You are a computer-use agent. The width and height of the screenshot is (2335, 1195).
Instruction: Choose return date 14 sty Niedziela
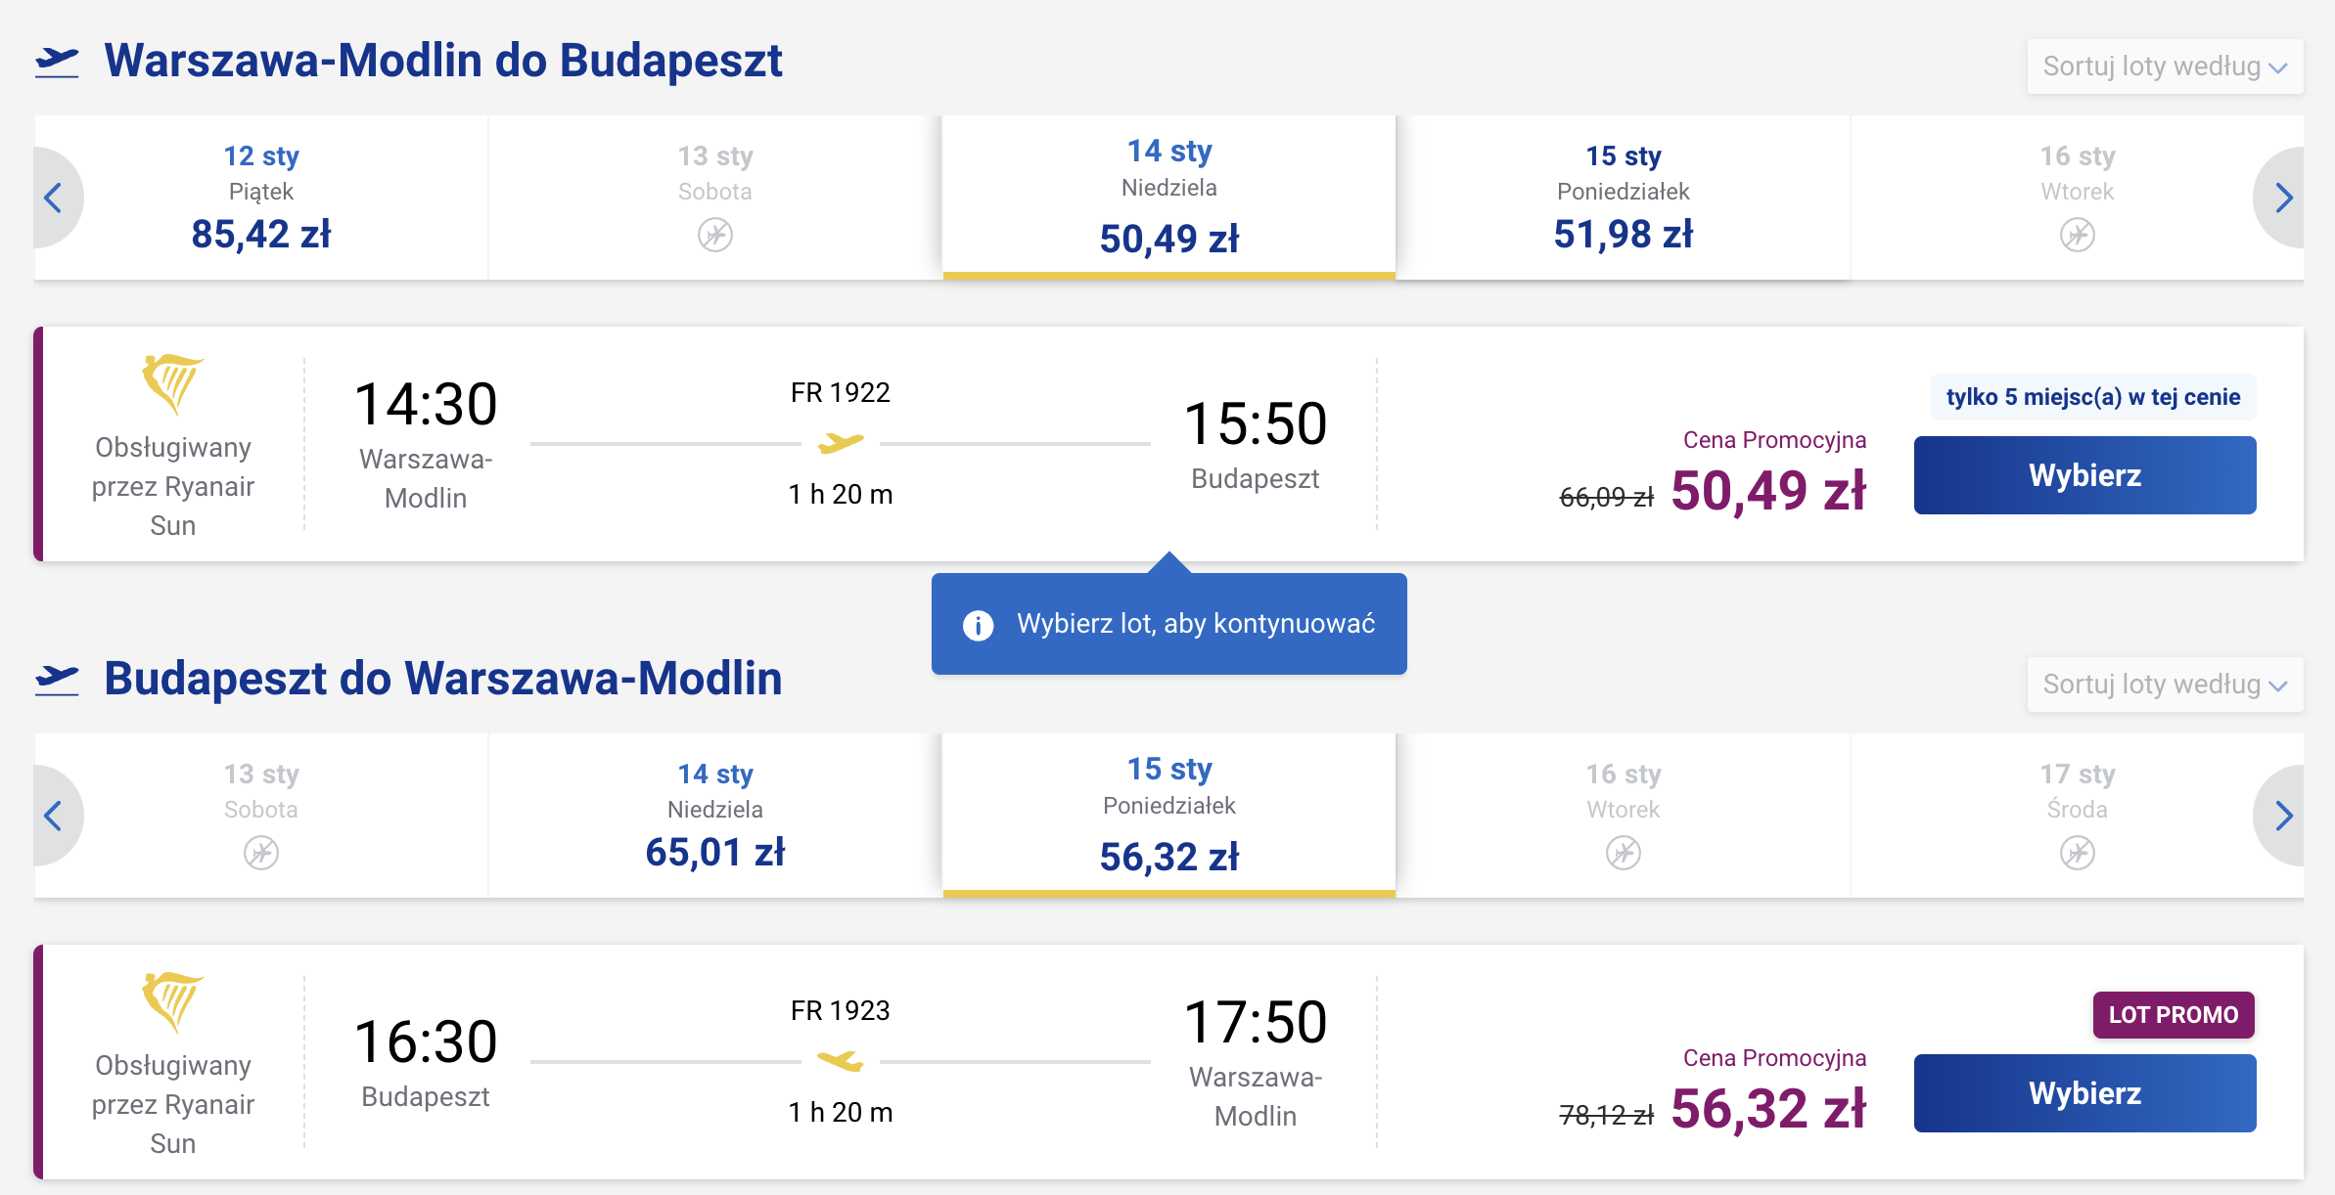[715, 816]
